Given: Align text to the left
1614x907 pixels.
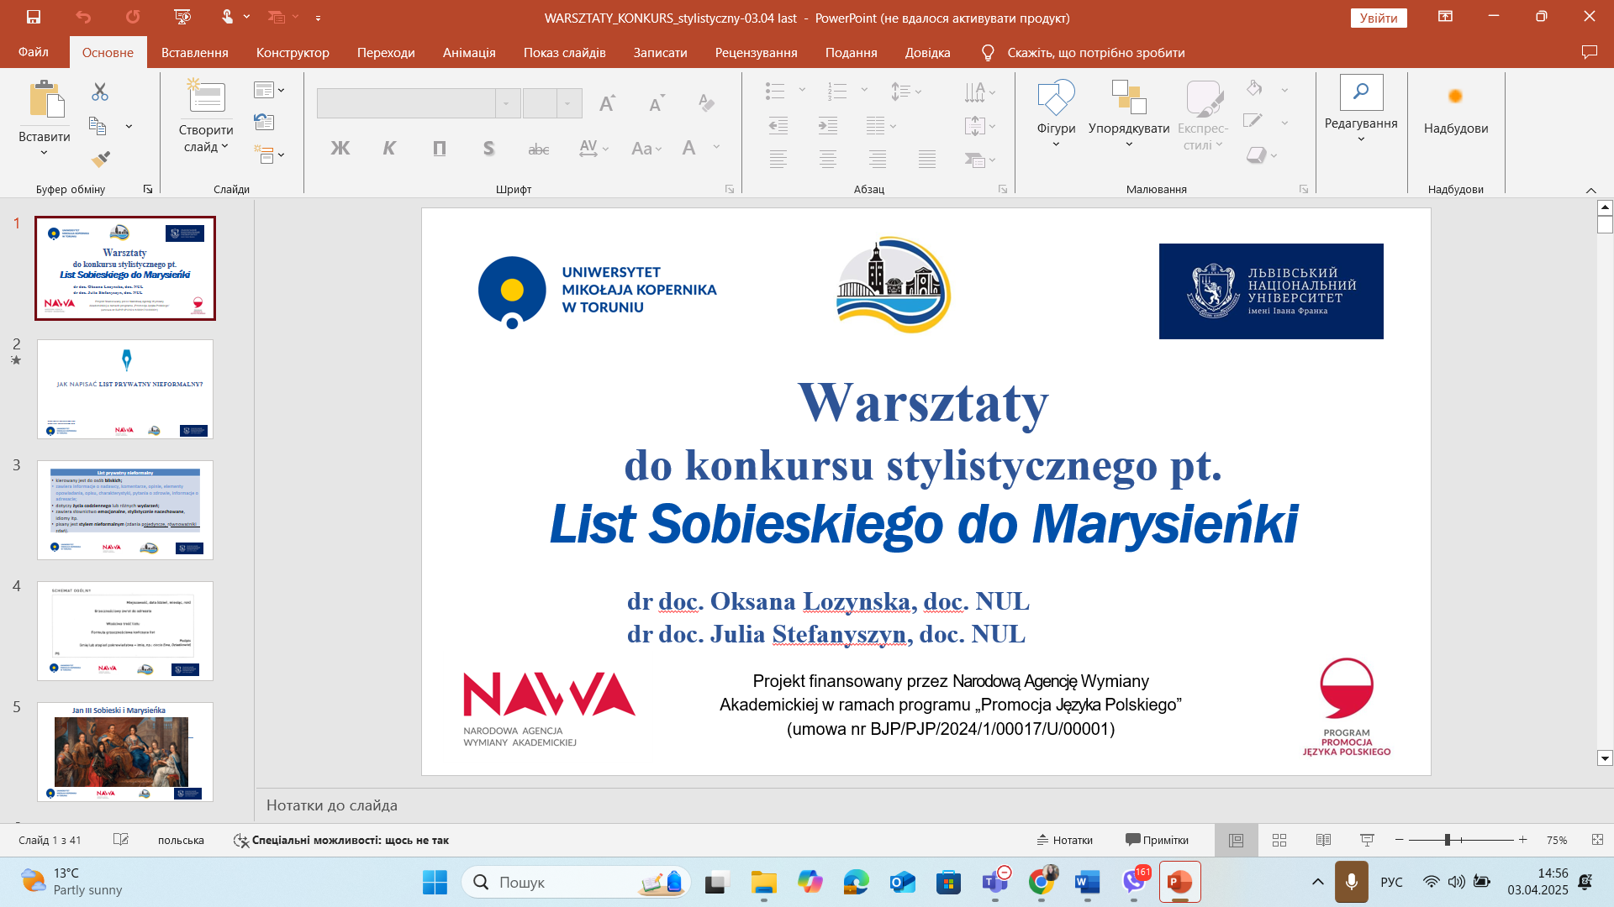Looking at the screenshot, I should [778, 159].
